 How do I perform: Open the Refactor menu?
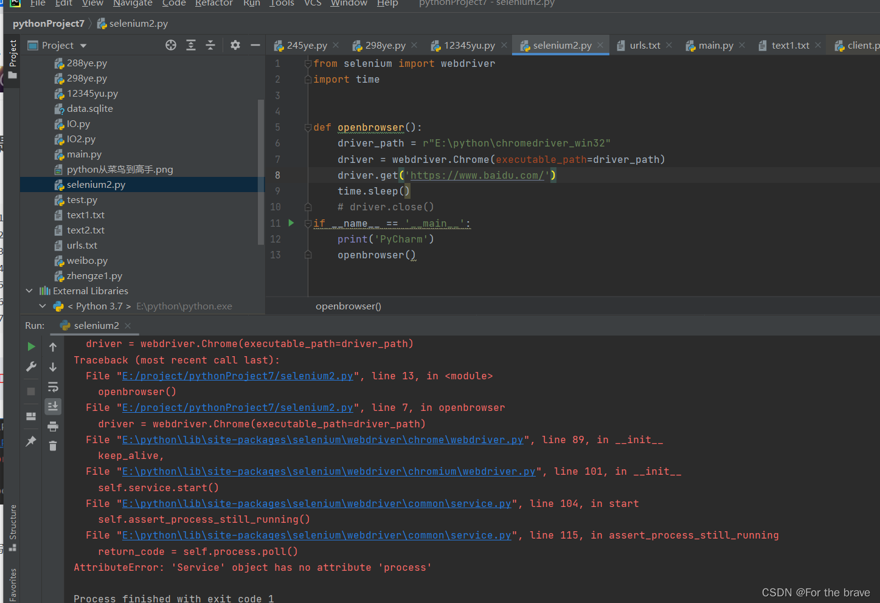(214, 3)
